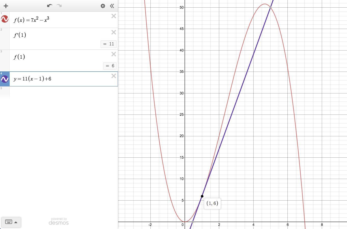Collapse the expression list panel
Viewport: 347px width, 229px height.
(x=112, y=6)
